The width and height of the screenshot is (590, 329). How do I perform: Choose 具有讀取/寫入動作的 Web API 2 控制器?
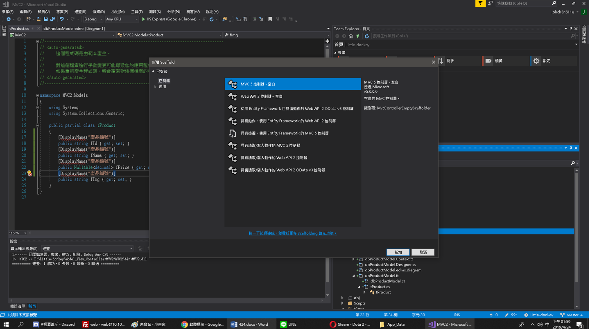pos(293,158)
